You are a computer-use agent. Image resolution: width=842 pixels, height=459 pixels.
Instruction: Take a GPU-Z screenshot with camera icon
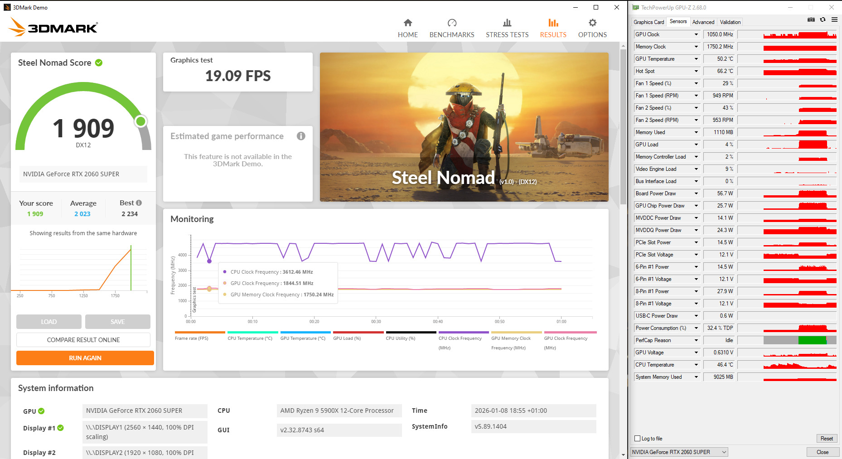tap(811, 20)
